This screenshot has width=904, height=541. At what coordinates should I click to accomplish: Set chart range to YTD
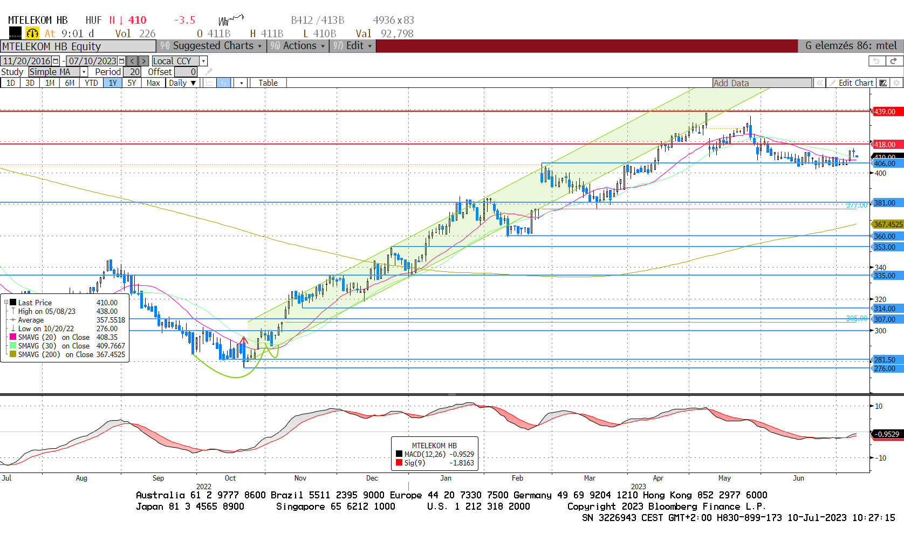point(91,83)
